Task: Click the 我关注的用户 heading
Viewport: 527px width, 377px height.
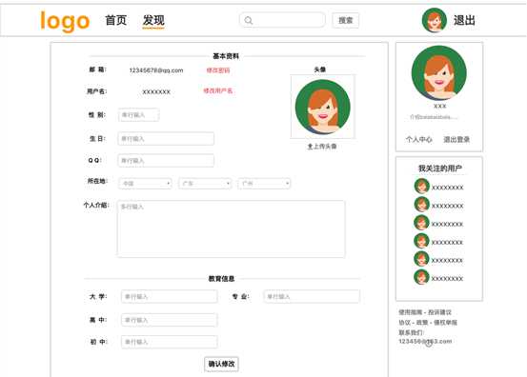Action: coord(439,169)
